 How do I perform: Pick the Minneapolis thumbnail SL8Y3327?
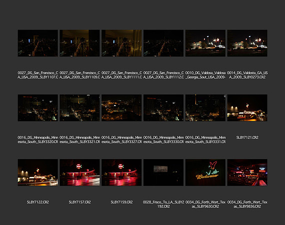click(x=121, y=108)
